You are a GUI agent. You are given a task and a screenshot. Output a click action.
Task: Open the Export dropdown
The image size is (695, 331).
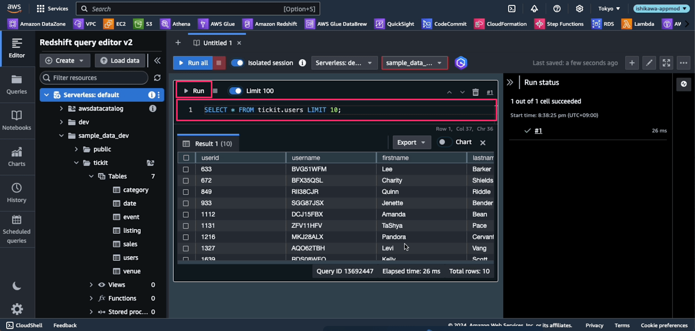coord(411,142)
